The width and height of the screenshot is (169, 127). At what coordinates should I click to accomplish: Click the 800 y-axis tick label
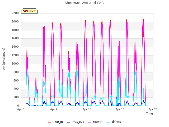coord(16,72)
